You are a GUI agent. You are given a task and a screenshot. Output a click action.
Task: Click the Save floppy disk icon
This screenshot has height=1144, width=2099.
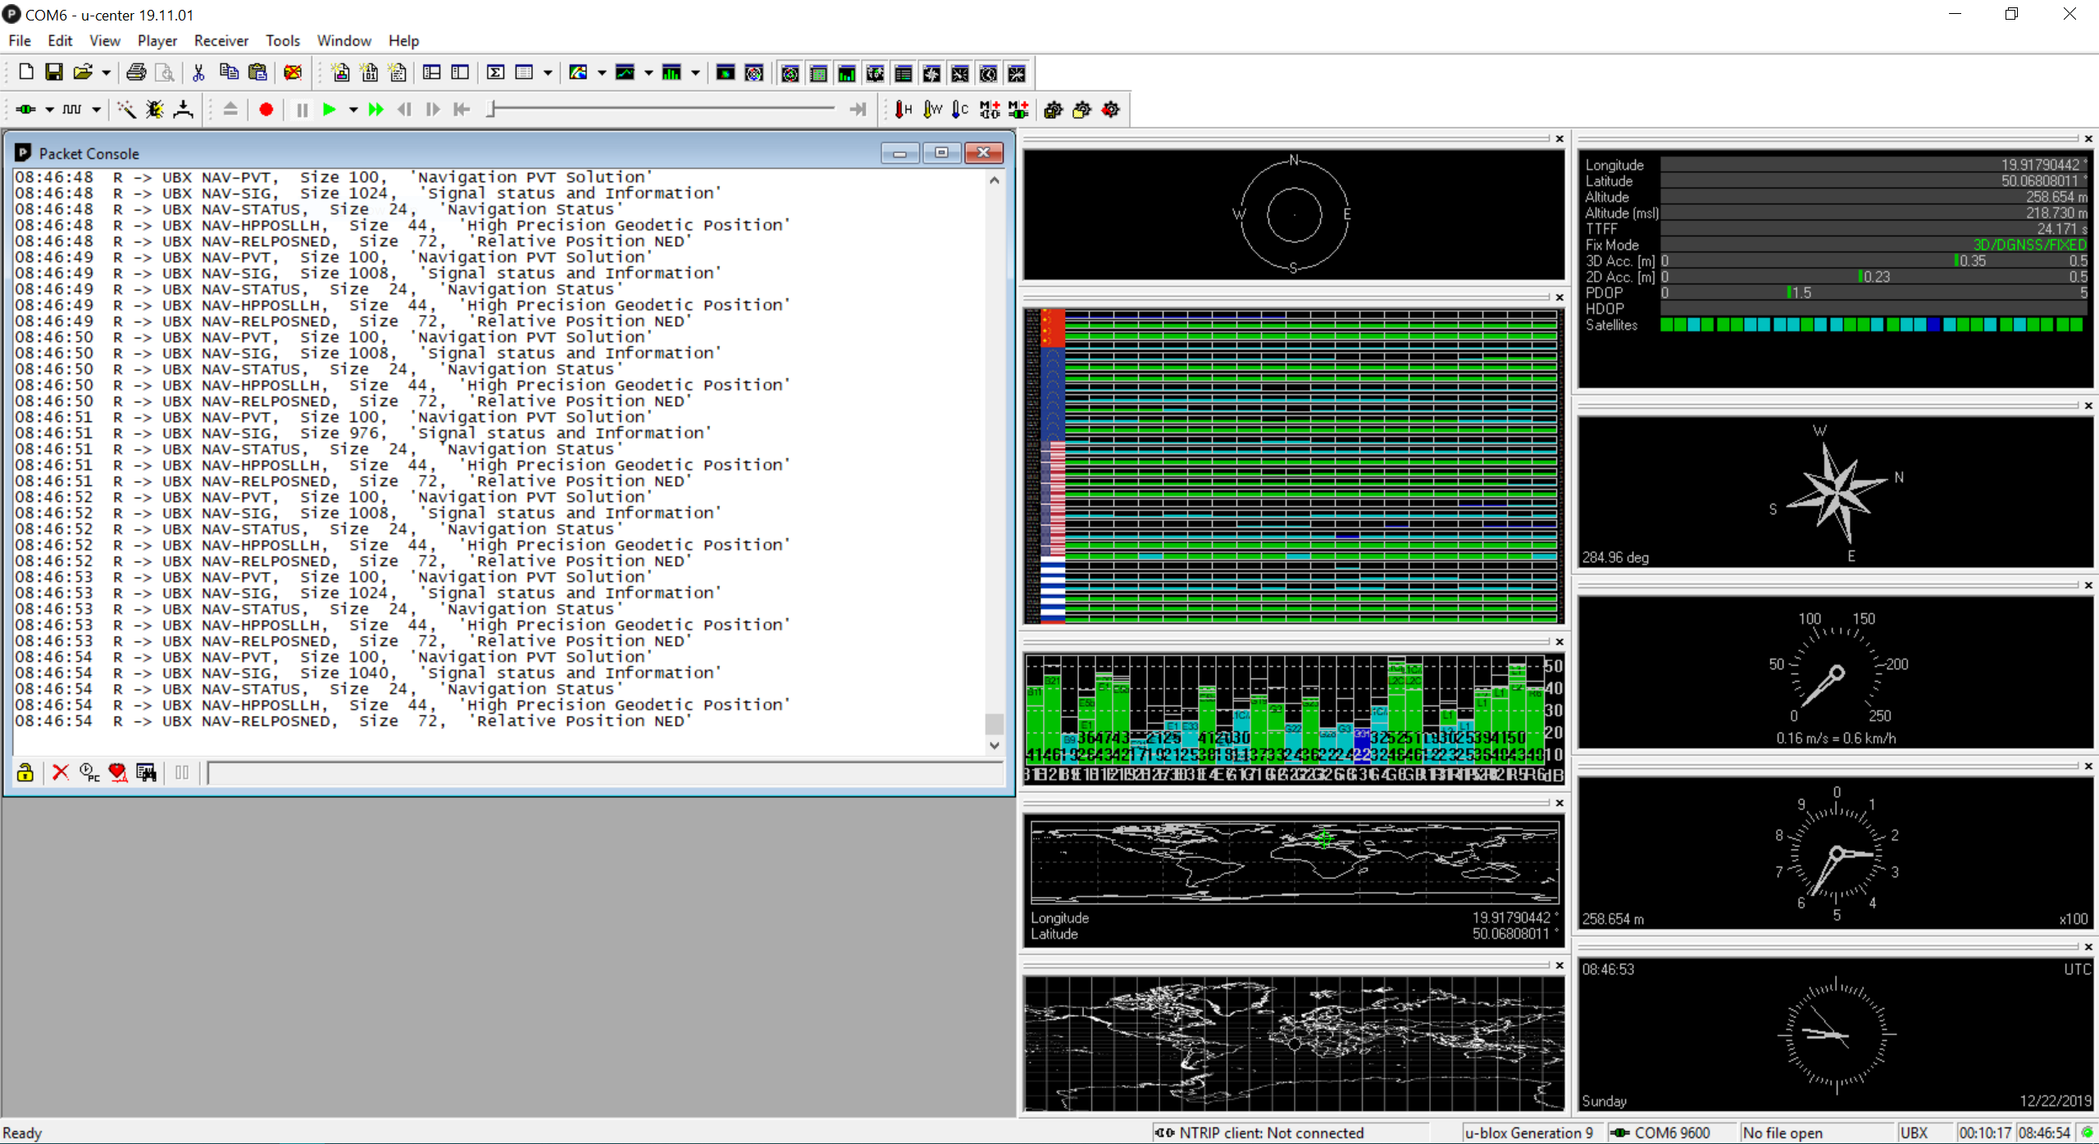(x=54, y=73)
